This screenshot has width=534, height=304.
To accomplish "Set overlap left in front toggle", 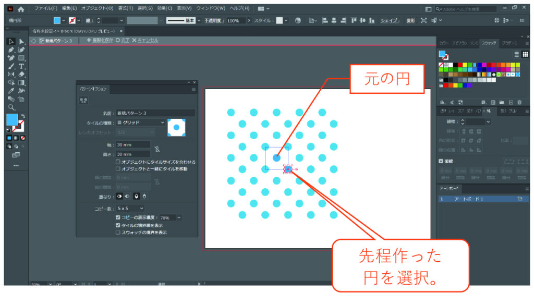I will coord(119,197).
